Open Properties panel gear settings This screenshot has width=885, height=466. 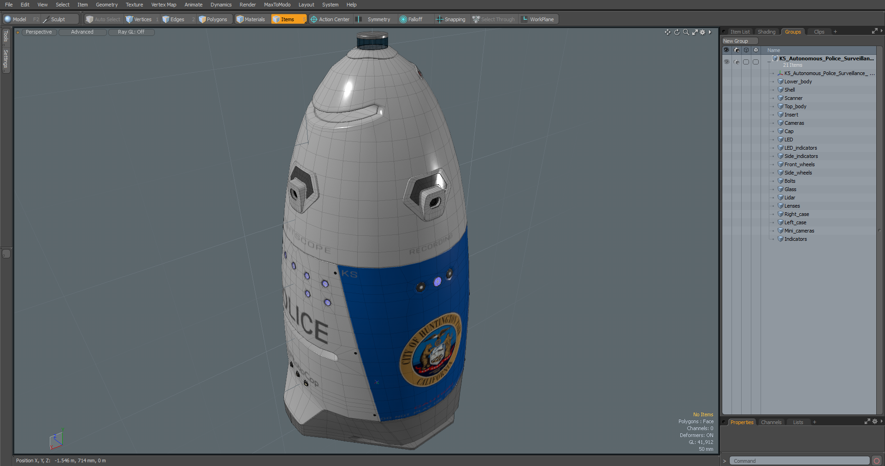coord(874,422)
